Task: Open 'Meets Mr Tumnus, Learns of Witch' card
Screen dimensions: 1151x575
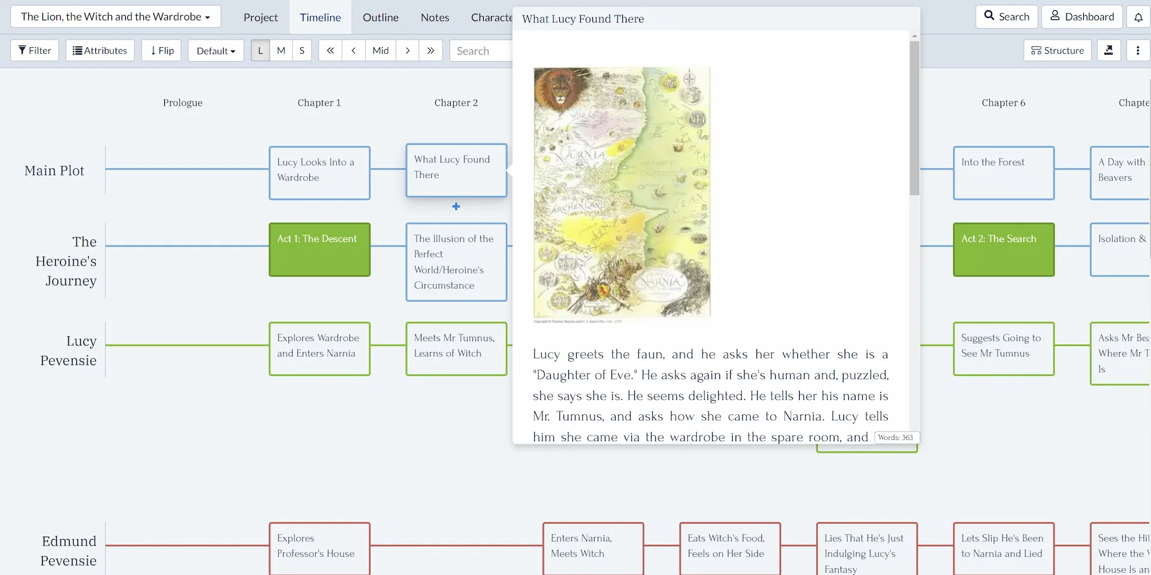Action: [456, 349]
